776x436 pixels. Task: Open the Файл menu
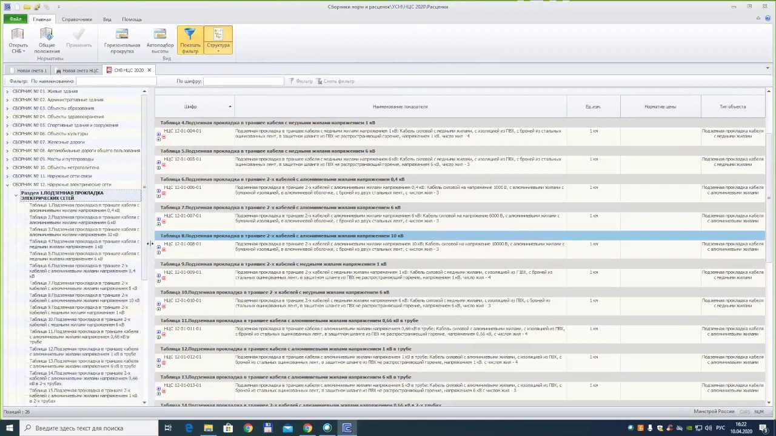pos(15,19)
